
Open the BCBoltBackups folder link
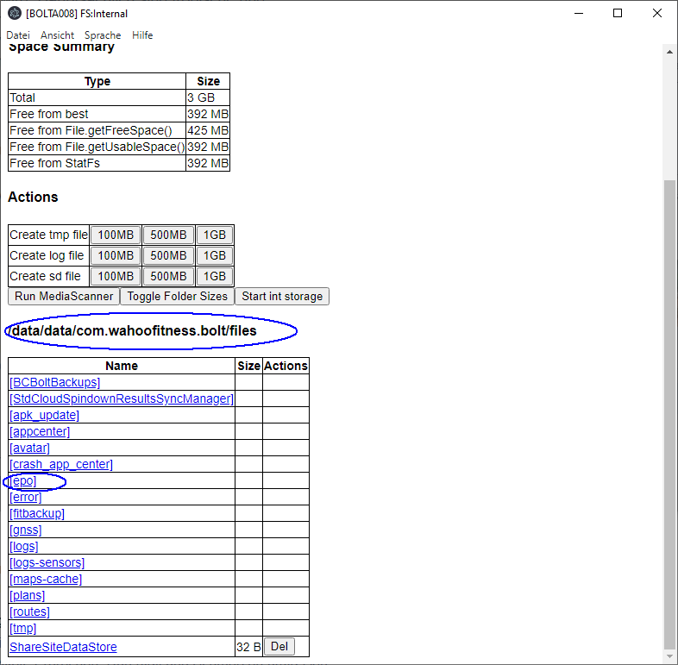tap(55, 382)
